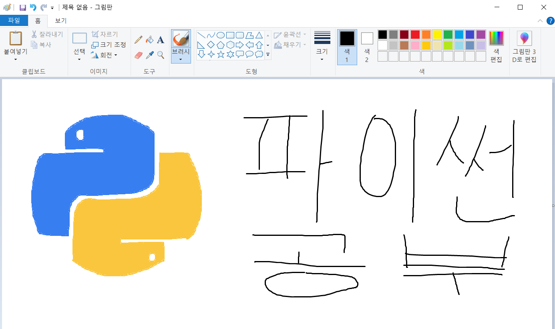Pick the pink rose color swatch
The image size is (555, 329).
(415, 45)
